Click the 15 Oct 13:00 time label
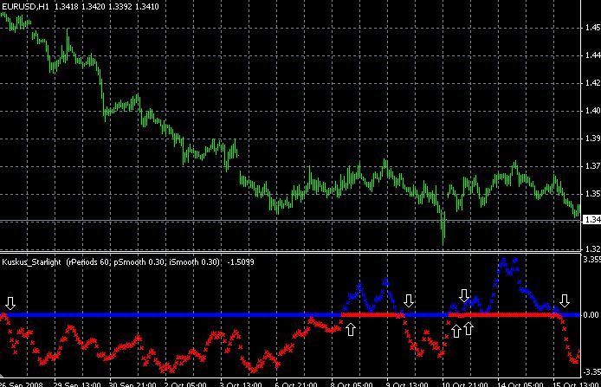The height and width of the screenshot is (387, 601). (576, 384)
